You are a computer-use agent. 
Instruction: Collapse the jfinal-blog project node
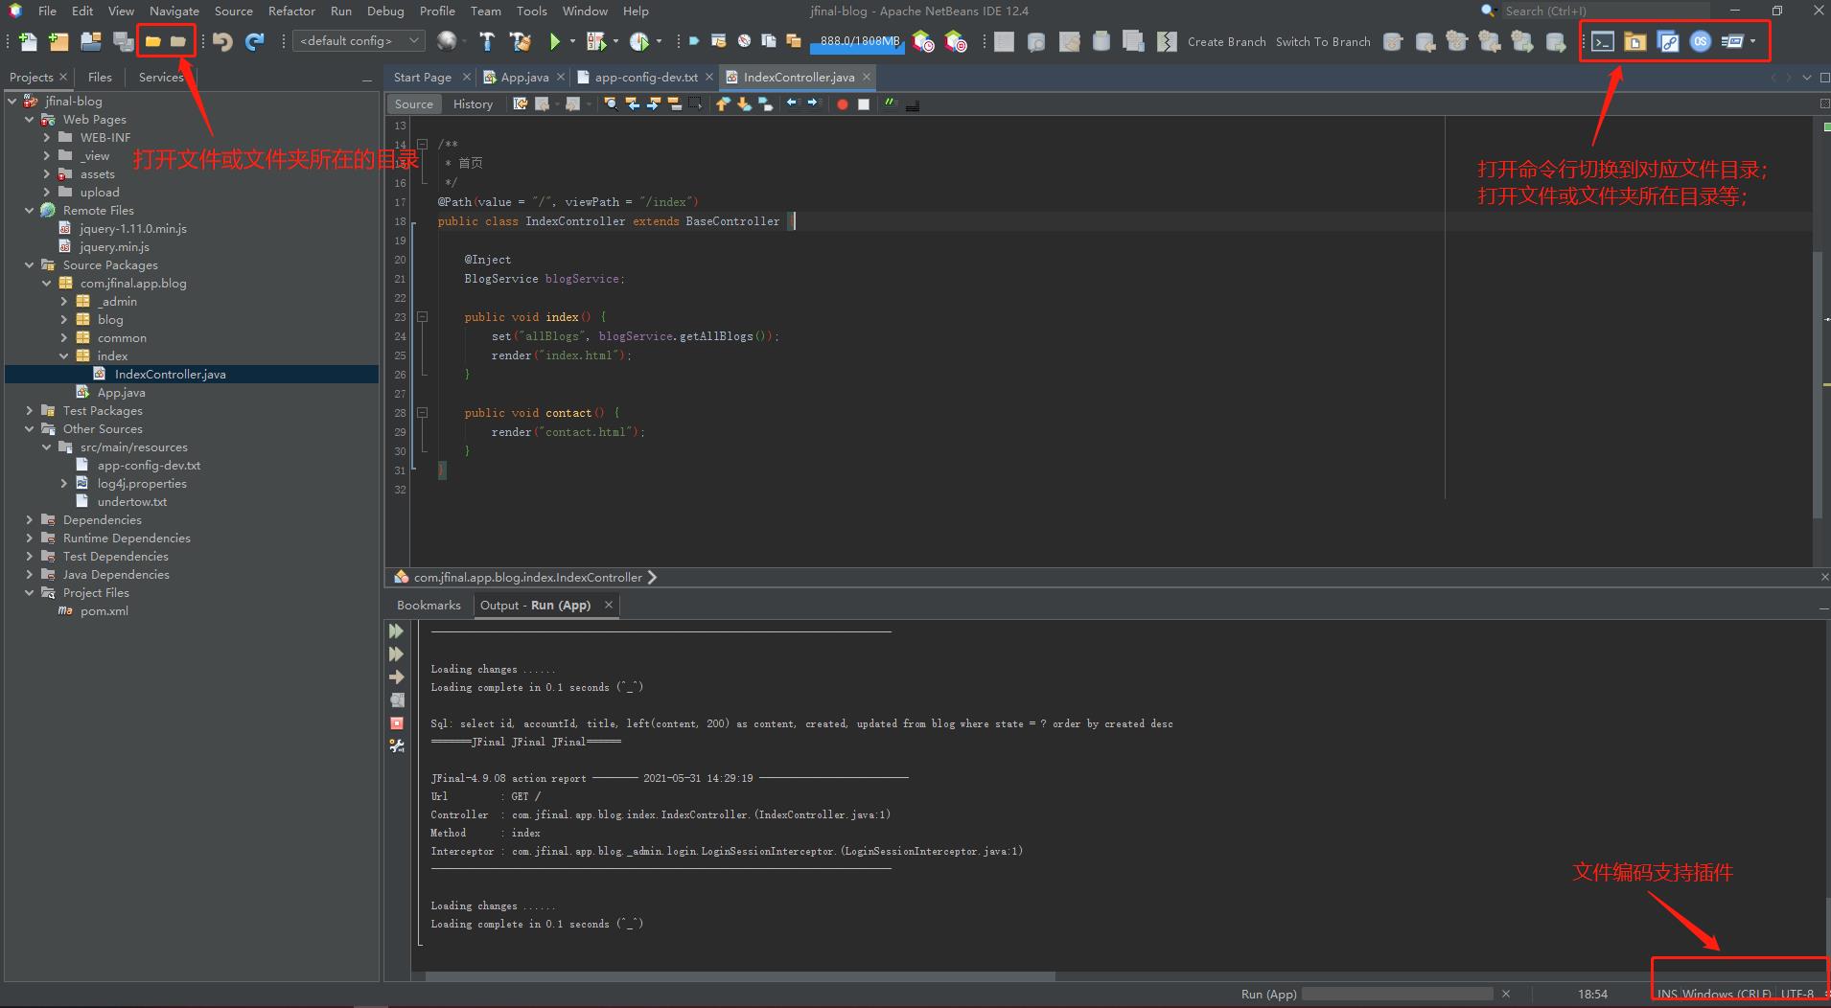[x=12, y=101]
